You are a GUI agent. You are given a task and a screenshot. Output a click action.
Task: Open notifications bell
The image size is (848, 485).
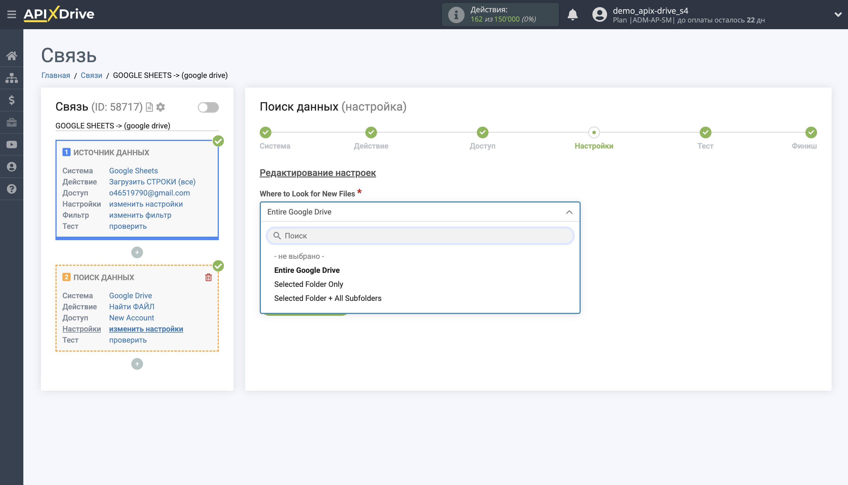point(573,15)
